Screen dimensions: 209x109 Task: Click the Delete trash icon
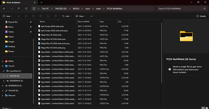[x=55, y=16]
